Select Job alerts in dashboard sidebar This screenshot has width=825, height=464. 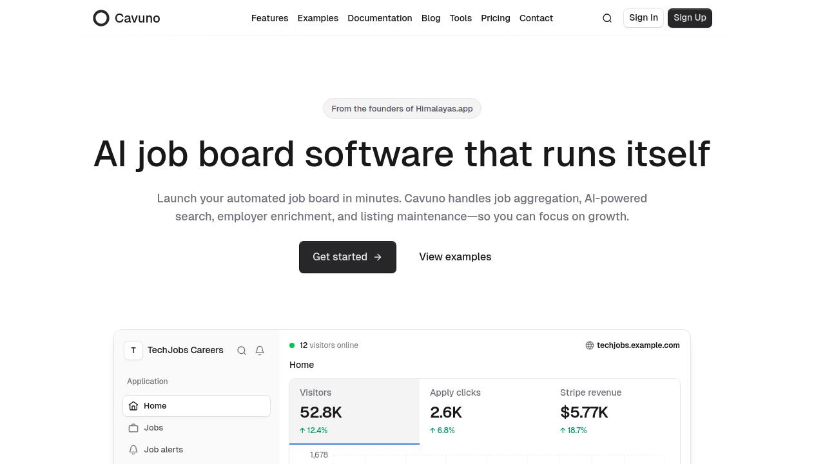coord(197,450)
